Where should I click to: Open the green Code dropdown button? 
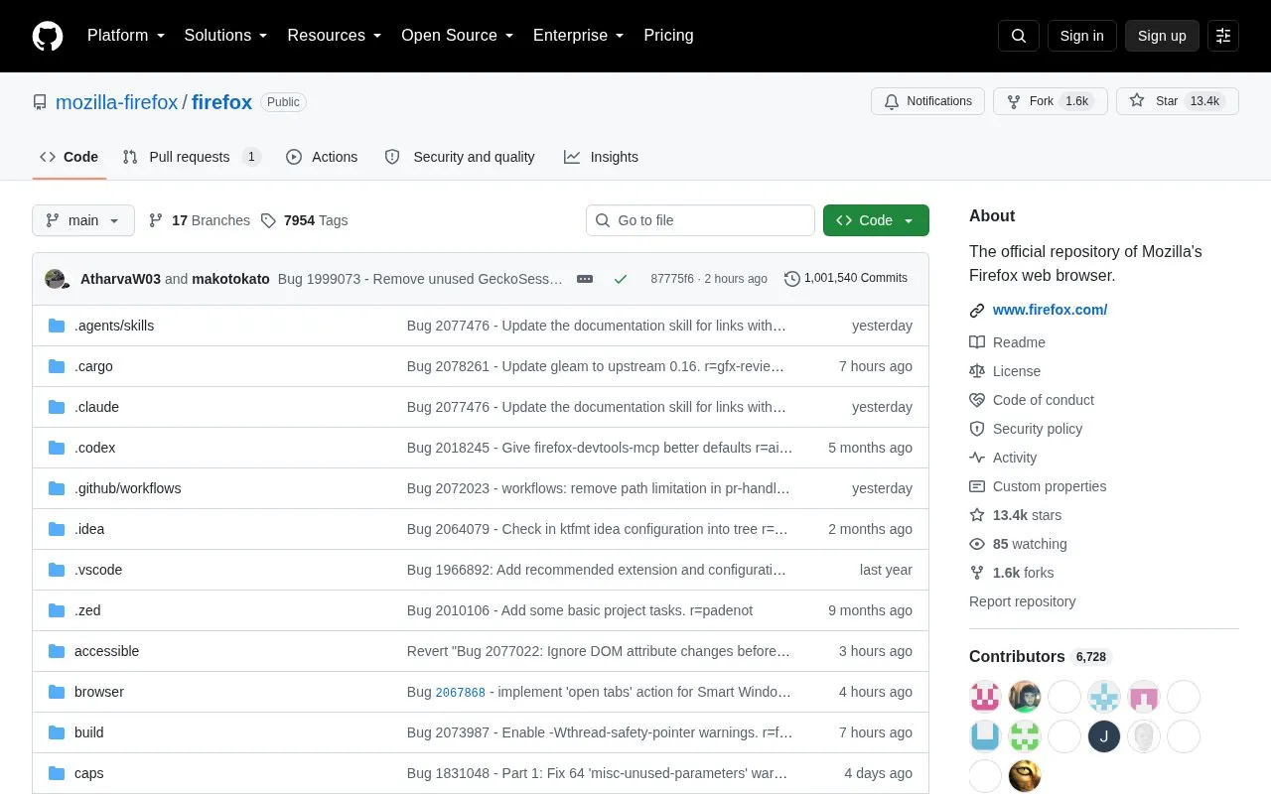click(876, 220)
